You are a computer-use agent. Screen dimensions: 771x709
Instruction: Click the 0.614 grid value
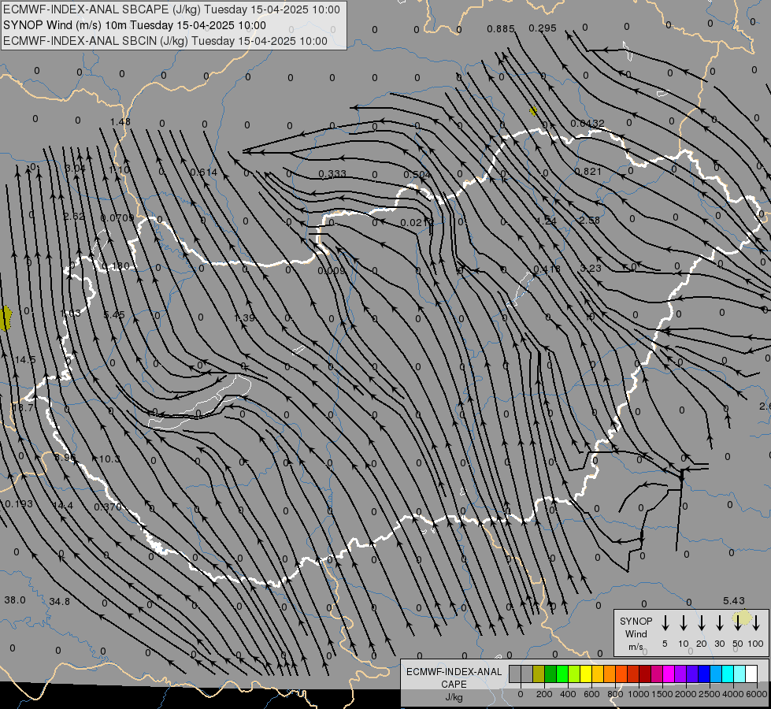click(x=203, y=173)
